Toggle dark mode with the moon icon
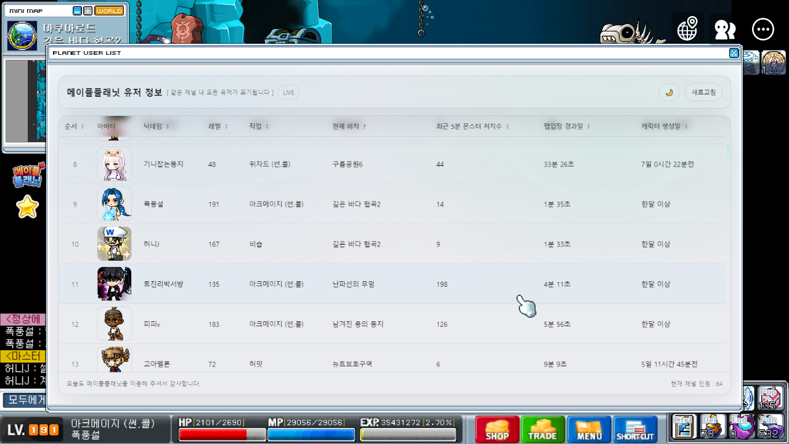 669,92
